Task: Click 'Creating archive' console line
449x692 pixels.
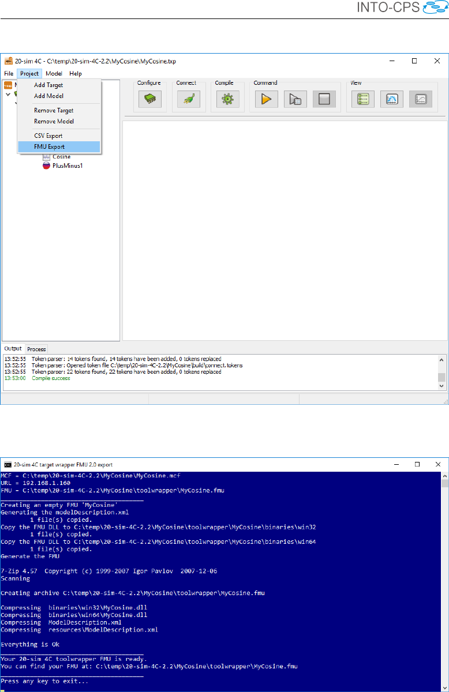Action: click(133, 593)
